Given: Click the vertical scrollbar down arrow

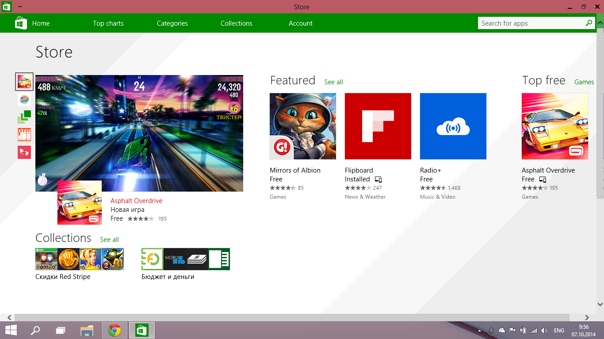Looking at the screenshot, I should [x=600, y=304].
